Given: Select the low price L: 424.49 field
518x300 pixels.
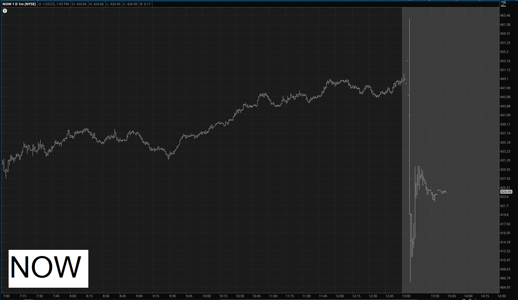Looking at the screenshot, I should [113, 4].
